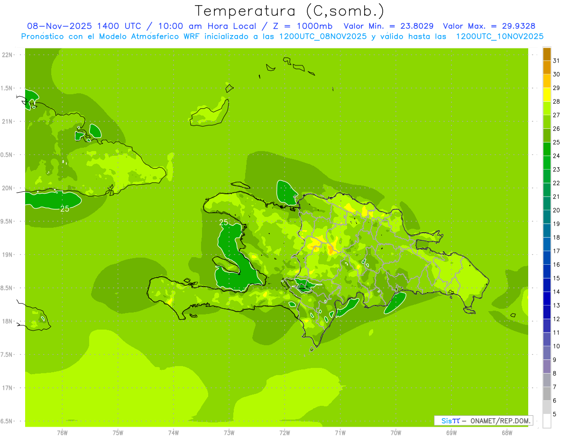The image size is (569, 439).
Task: Pick the green legend swatch between 24 and 25
Action: [x=547, y=149]
